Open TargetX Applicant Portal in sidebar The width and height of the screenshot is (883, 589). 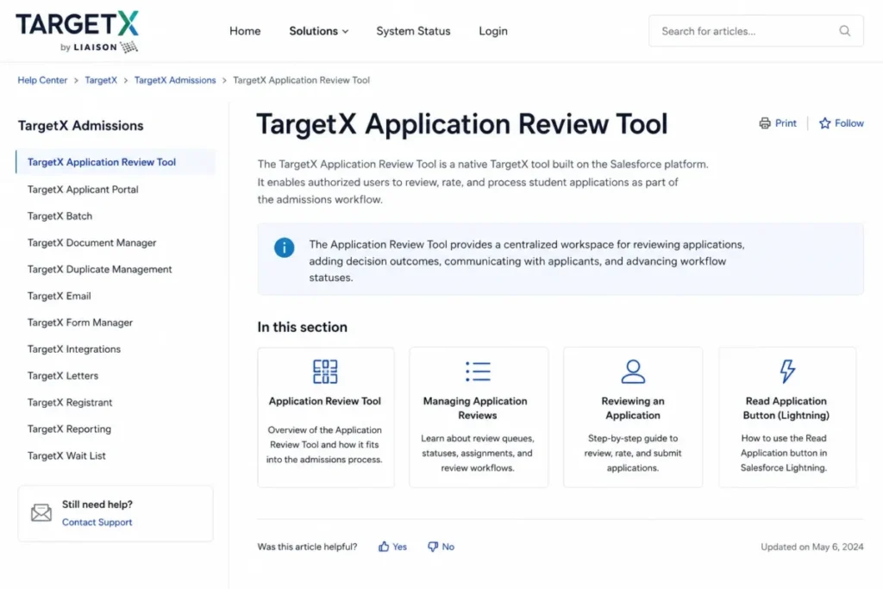pyautogui.click(x=83, y=189)
